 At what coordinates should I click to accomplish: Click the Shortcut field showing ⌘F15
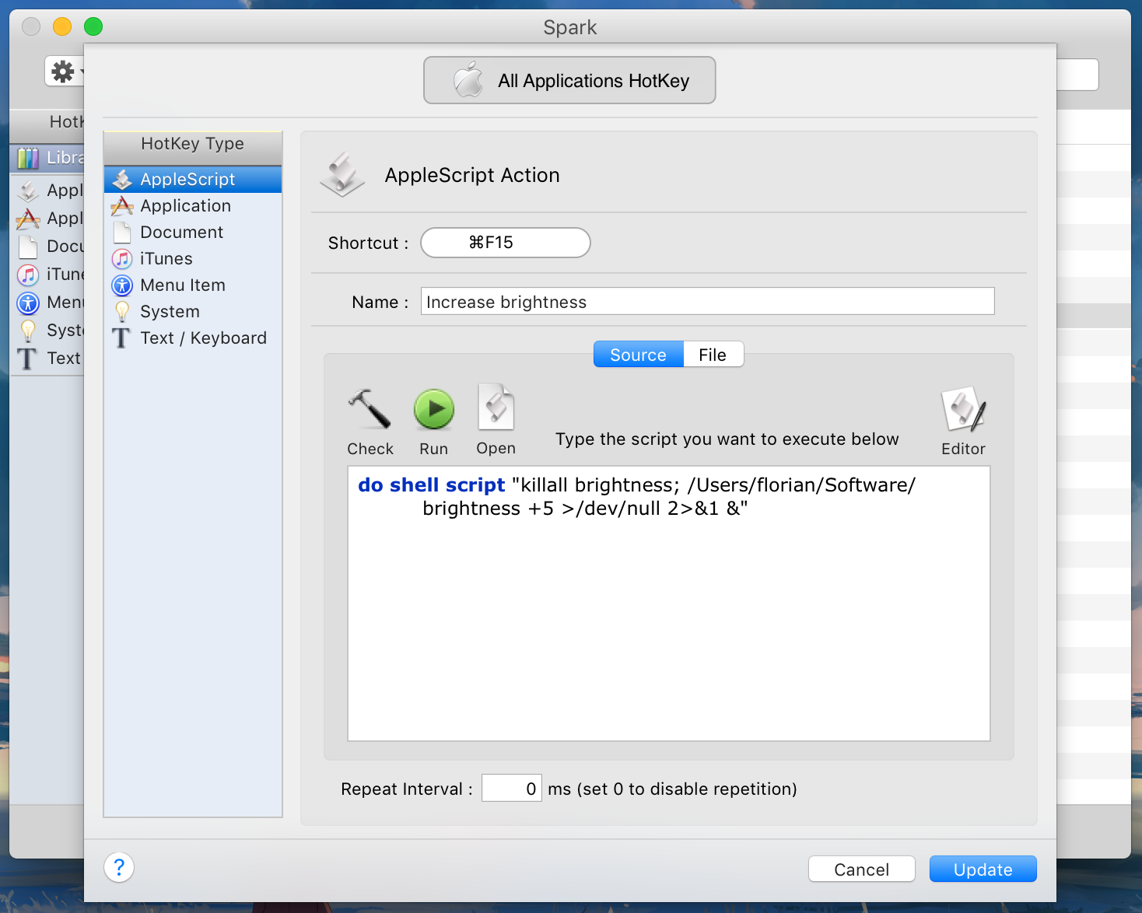tap(506, 243)
